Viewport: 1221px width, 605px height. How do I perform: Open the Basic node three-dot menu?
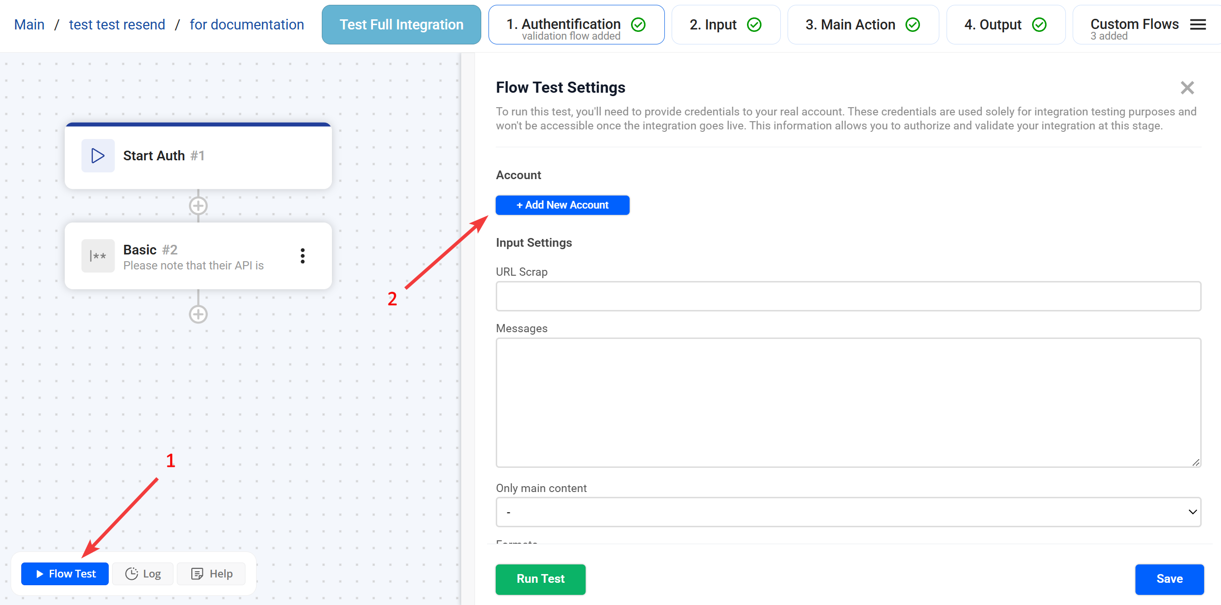[x=302, y=256]
